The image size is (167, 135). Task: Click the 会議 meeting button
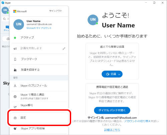coord(112,74)
